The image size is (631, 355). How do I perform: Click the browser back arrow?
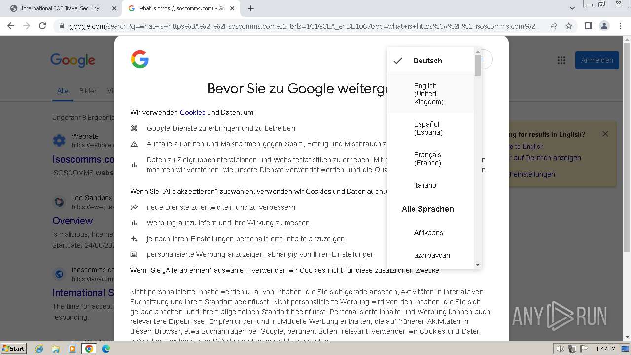(11, 26)
